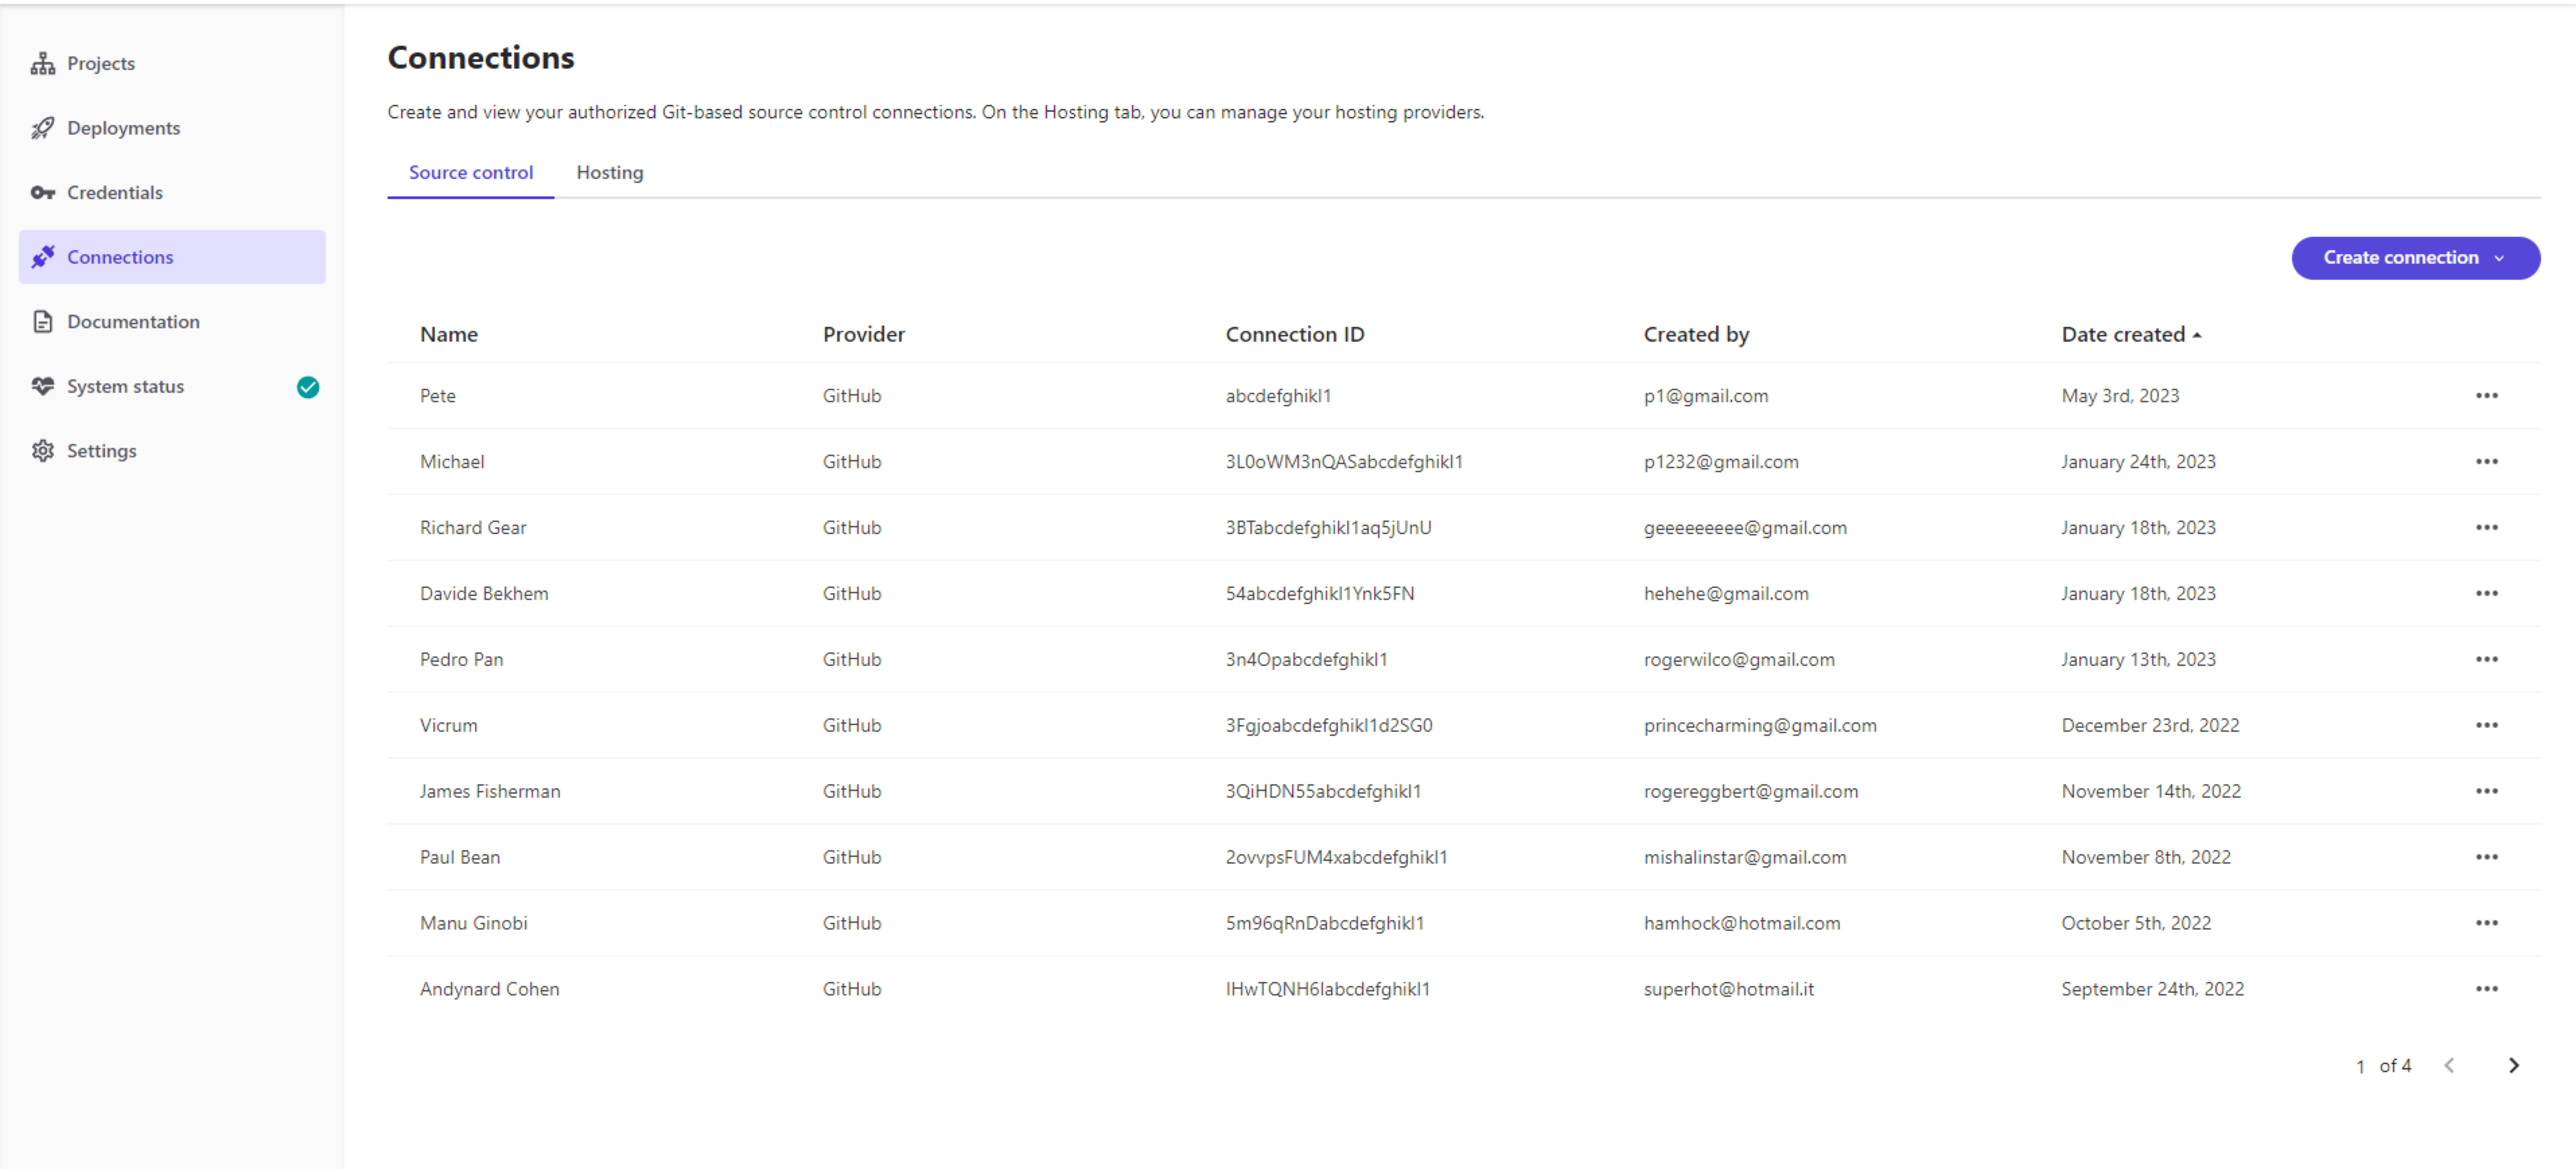Select Connections in the sidebar
This screenshot has width=2576, height=1169.
[x=172, y=257]
